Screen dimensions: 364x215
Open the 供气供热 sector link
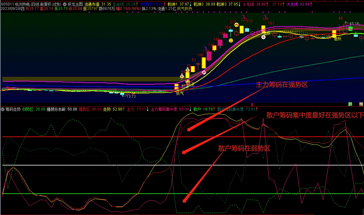coord(185,9)
